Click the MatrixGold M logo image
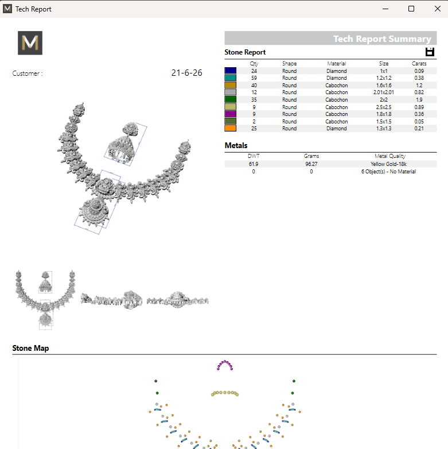The width and height of the screenshot is (448, 449). 30,43
